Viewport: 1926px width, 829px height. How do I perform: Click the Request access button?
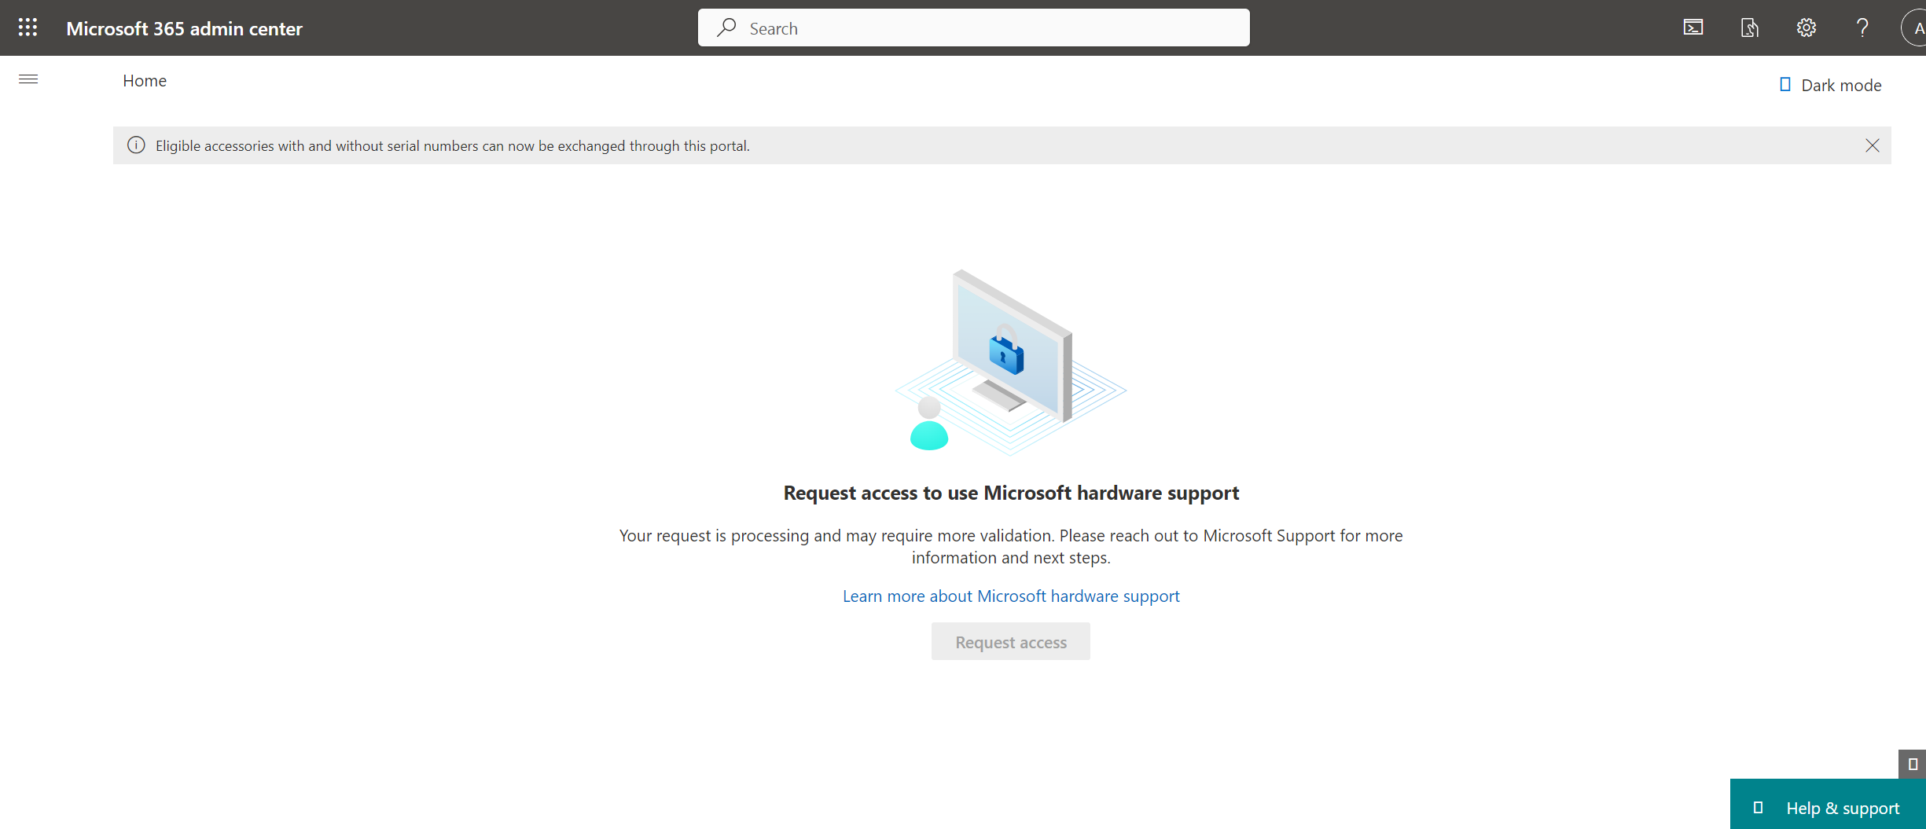tap(1010, 641)
